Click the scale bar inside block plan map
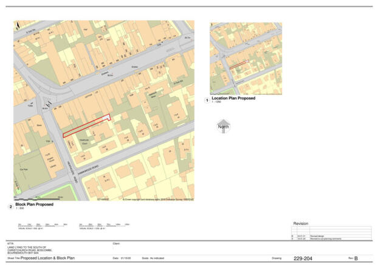The image size is (378, 265). point(38,198)
